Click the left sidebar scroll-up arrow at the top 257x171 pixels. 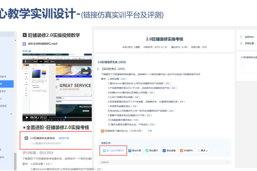pos(15,41)
